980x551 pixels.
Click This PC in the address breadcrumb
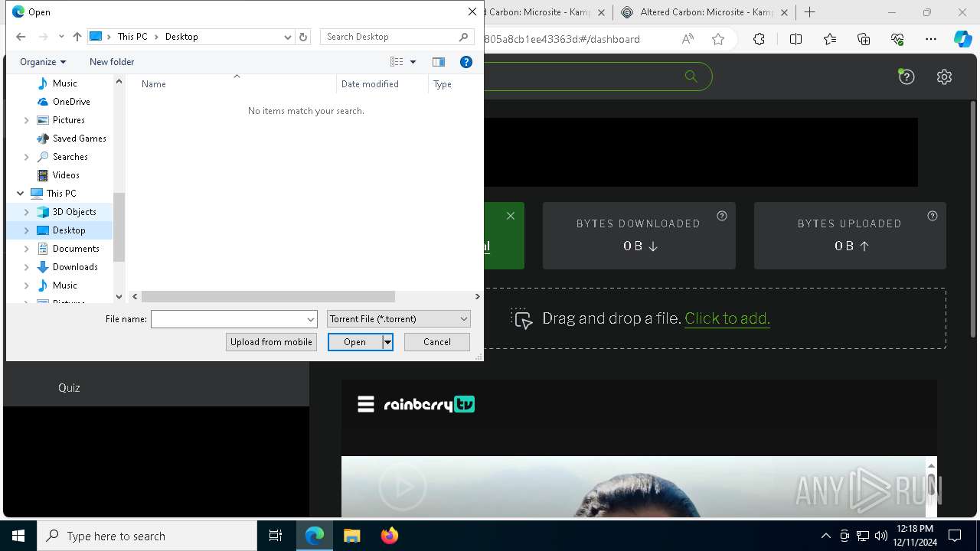click(x=132, y=37)
